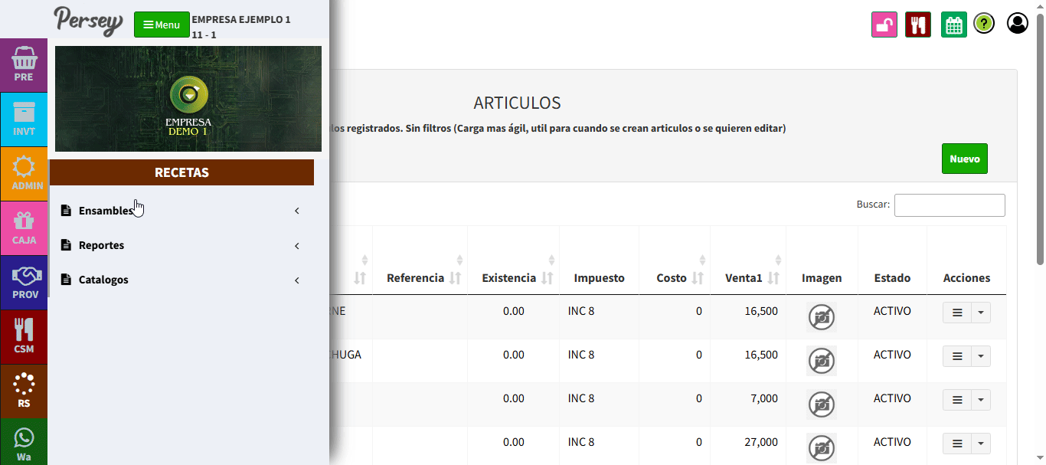Open the user profile avatar icon
The image size is (1046, 465).
[x=1018, y=24]
